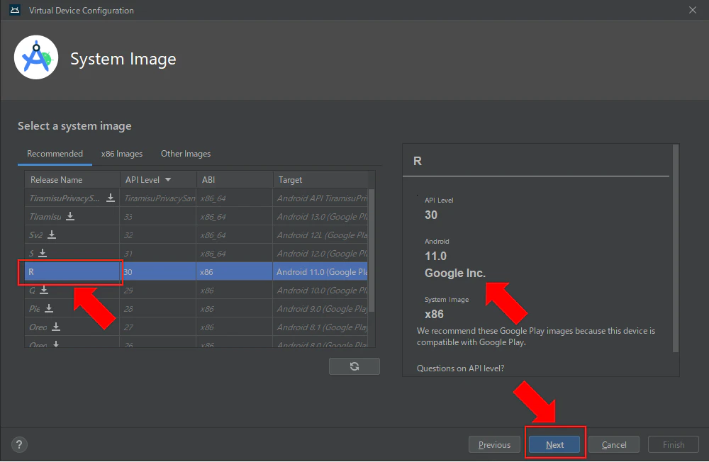Click the Next button
Viewport: 709px width, 462px height.
pyautogui.click(x=554, y=445)
